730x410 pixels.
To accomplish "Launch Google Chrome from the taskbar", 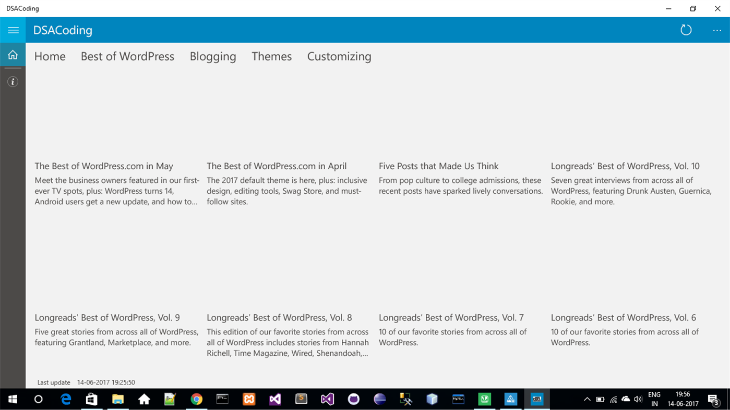I will point(196,399).
